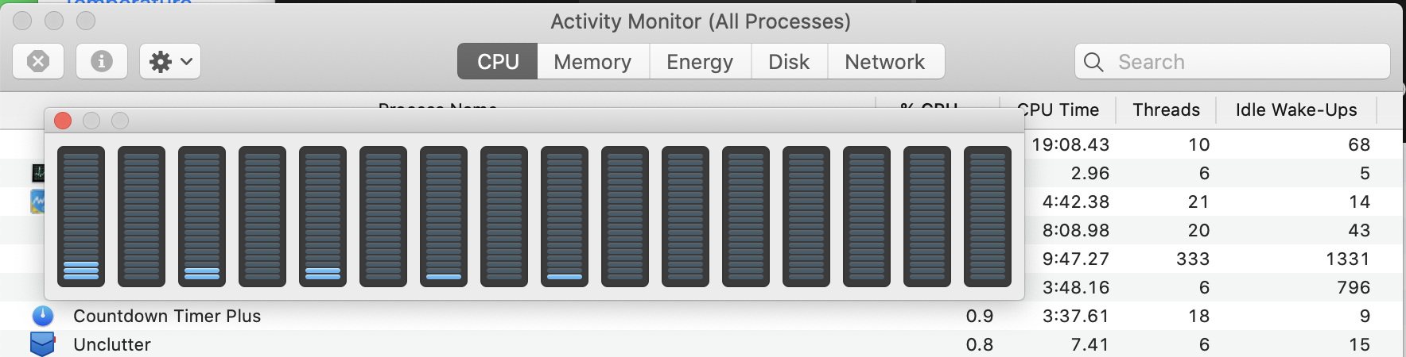Image resolution: width=1406 pixels, height=357 pixels.
Task: Click the Unclutter app icon
Action: coord(42,344)
